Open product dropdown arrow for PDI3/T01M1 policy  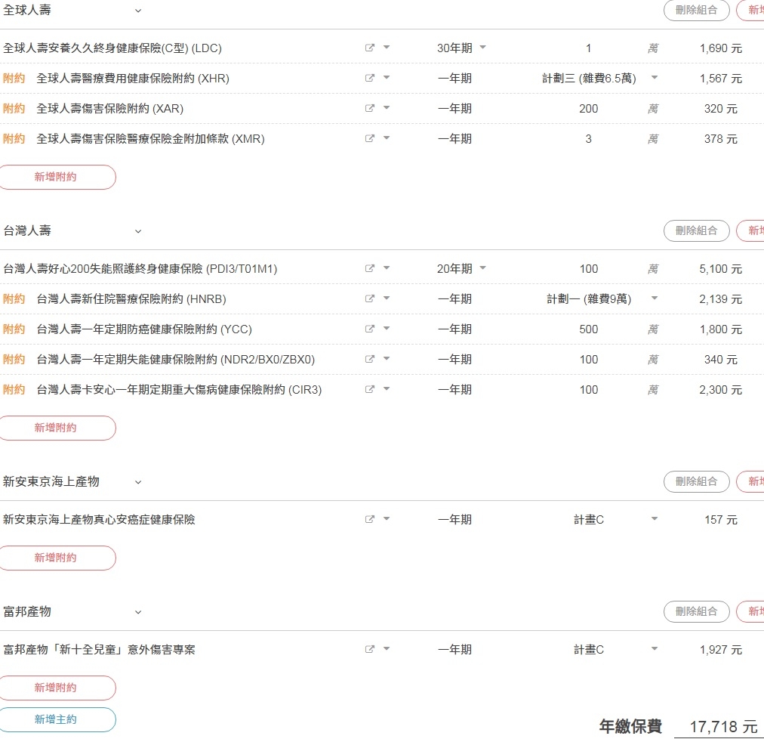(x=387, y=267)
